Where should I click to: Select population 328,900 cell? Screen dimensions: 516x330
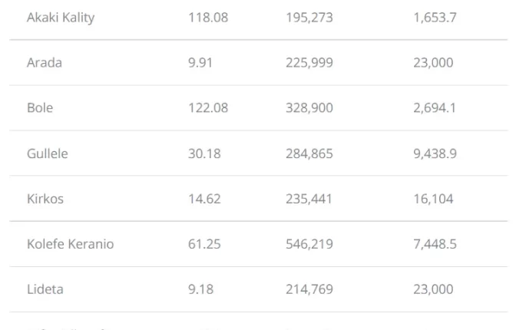pyautogui.click(x=309, y=108)
